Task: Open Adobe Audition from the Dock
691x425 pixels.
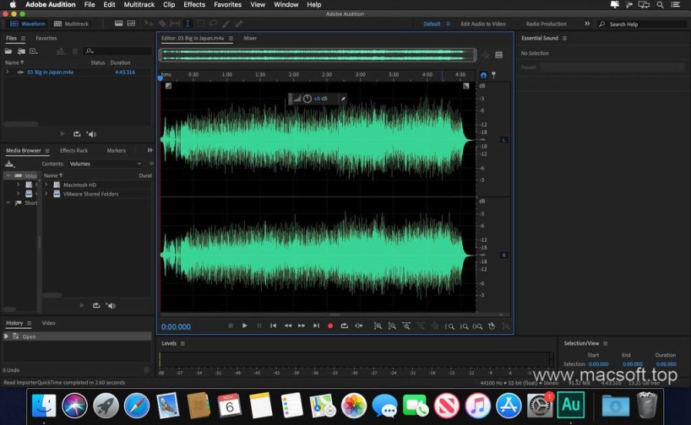Action: tap(571, 405)
